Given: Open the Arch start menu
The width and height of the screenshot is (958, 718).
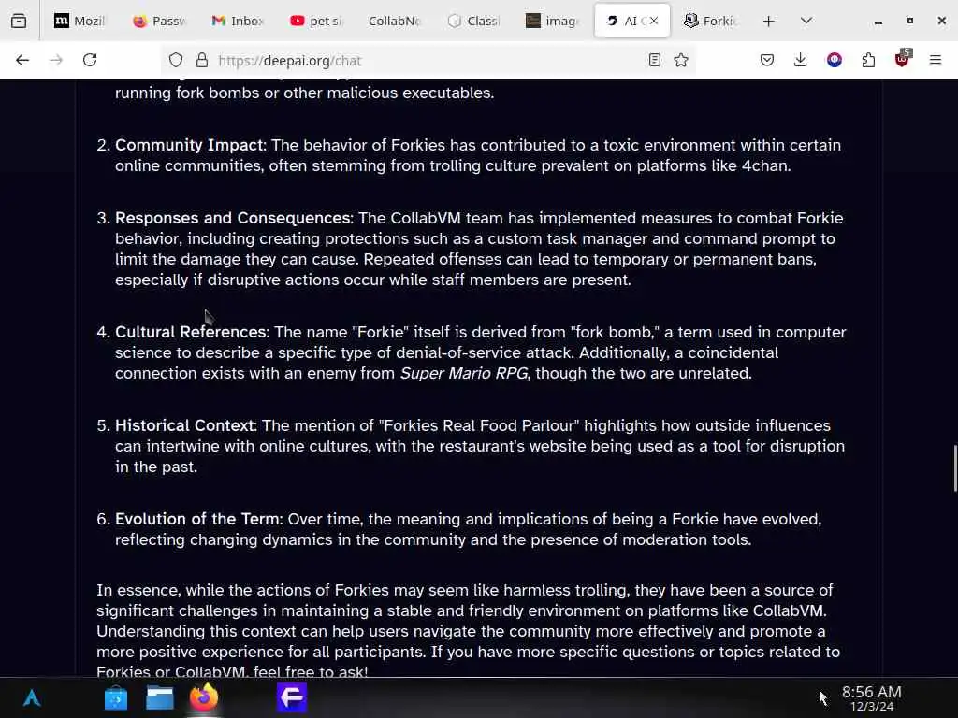Looking at the screenshot, I should click(32, 697).
